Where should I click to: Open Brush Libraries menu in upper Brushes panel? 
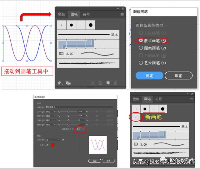point(60,83)
